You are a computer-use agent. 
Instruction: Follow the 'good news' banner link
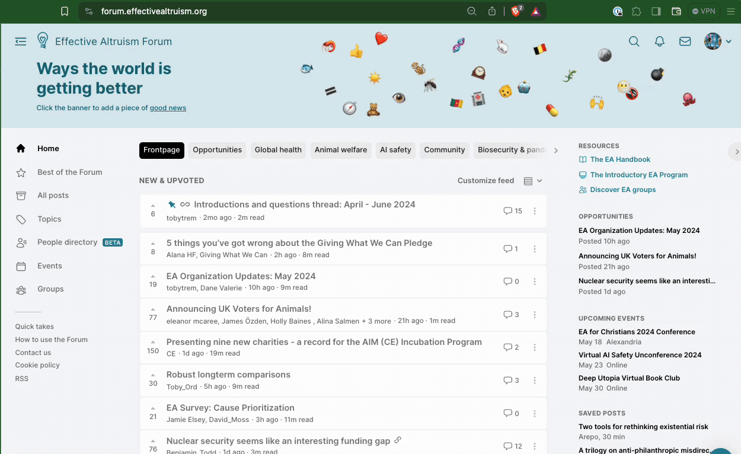(168, 108)
